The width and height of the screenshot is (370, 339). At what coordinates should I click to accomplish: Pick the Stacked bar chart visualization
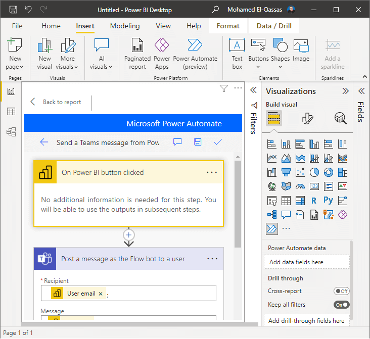pyautogui.click(x=271, y=144)
